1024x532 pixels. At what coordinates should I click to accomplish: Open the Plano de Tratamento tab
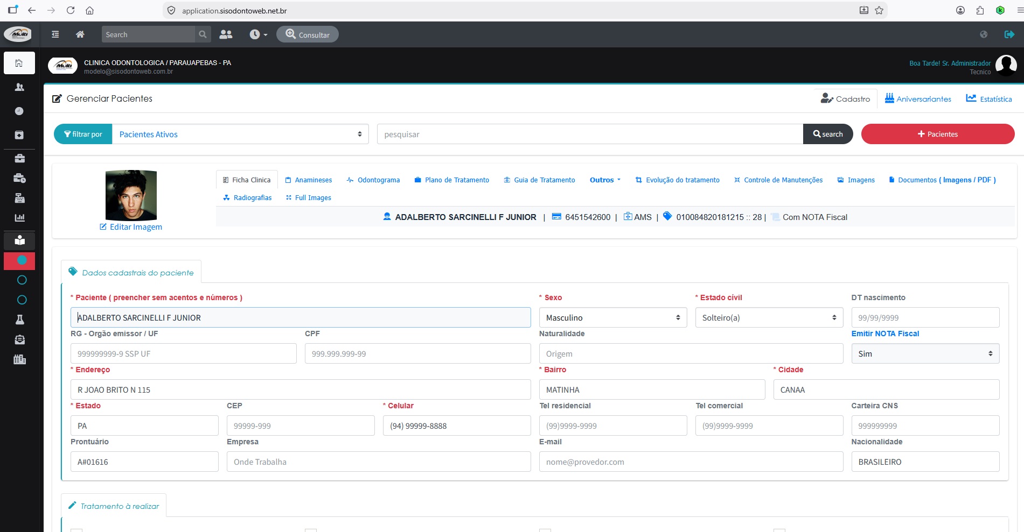pyautogui.click(x=451, y=180)
